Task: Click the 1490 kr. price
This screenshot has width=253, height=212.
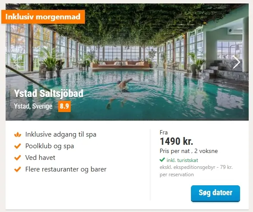Action: coord(176,141)
